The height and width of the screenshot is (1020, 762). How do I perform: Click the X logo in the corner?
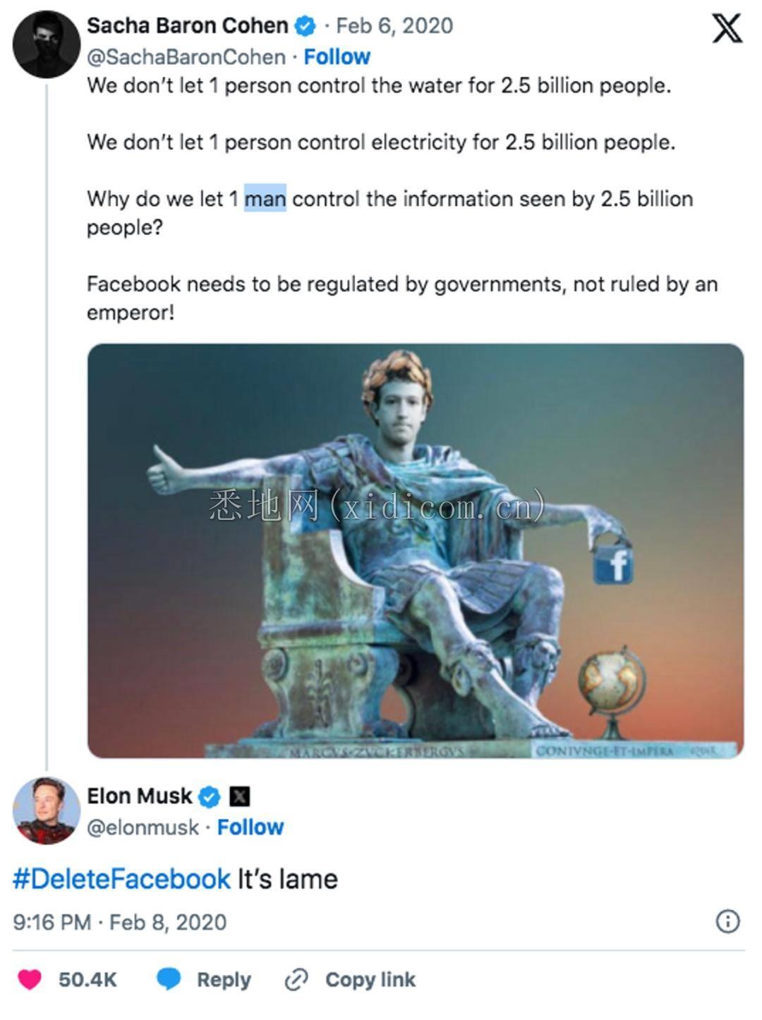coord(726,29)
